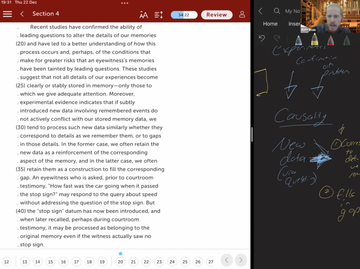Go to previous question with left arrow
The image size is (360, 269).
click(x=227, y=260)
